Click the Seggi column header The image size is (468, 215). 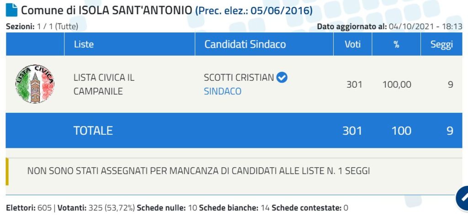(x=441, y=44)
